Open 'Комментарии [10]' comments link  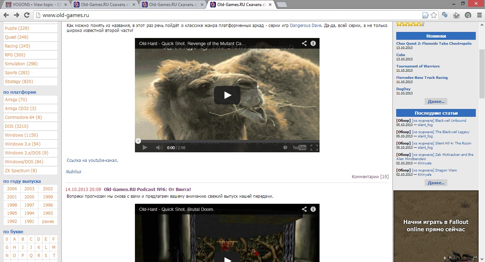tap(370, 177)
